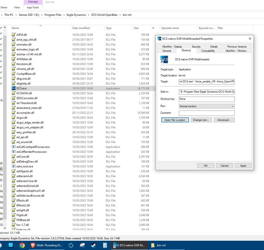
Task: Expand breadcrumb arrow after This PC
Action: tap(16, 15)
